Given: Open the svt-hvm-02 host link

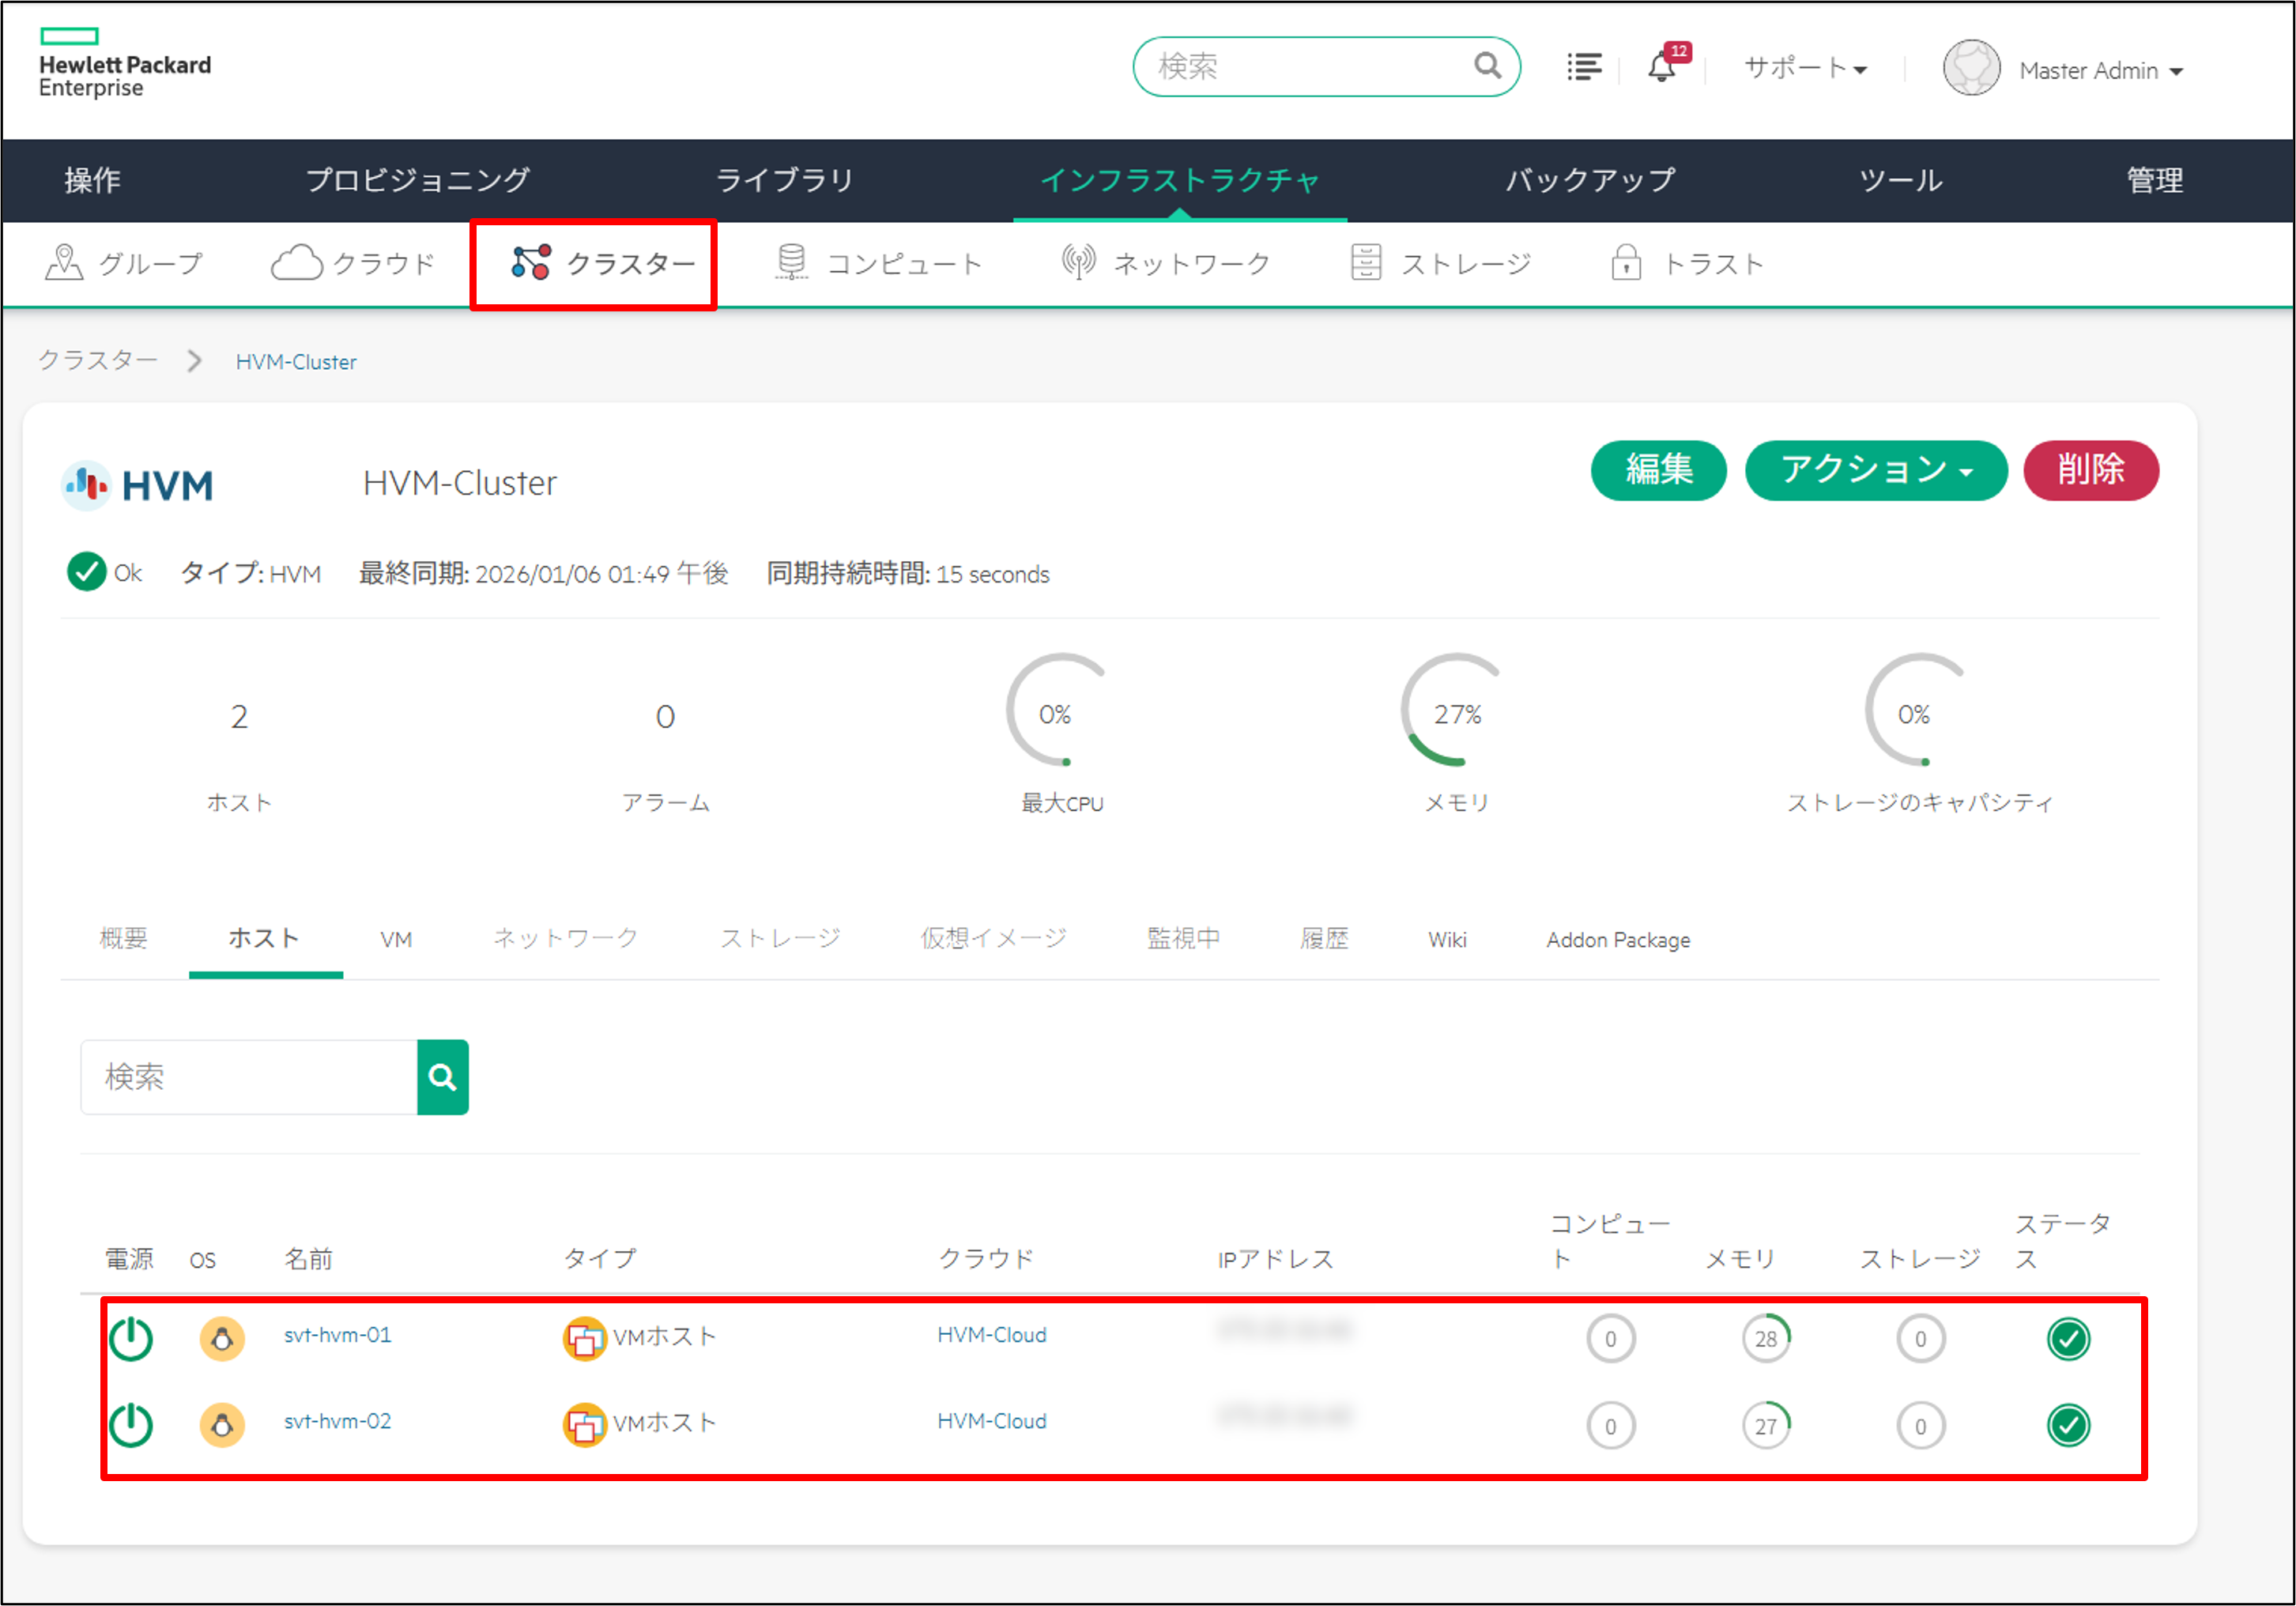Looking at the screenshot, I should (x=337, y=1421).
